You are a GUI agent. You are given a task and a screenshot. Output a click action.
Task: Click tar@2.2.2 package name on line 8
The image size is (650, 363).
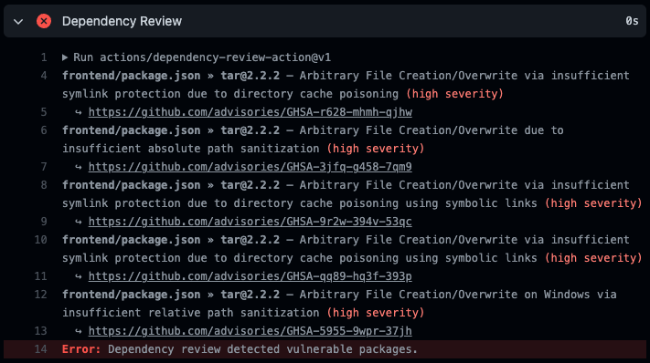point(250,185)
